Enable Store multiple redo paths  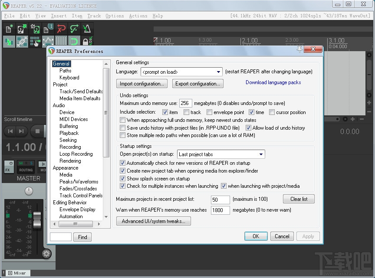point(122,135)
